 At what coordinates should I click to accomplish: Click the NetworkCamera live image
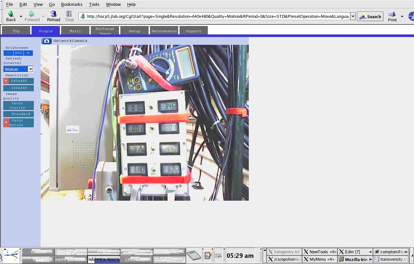pyautogui.click(x=145, y=123)
